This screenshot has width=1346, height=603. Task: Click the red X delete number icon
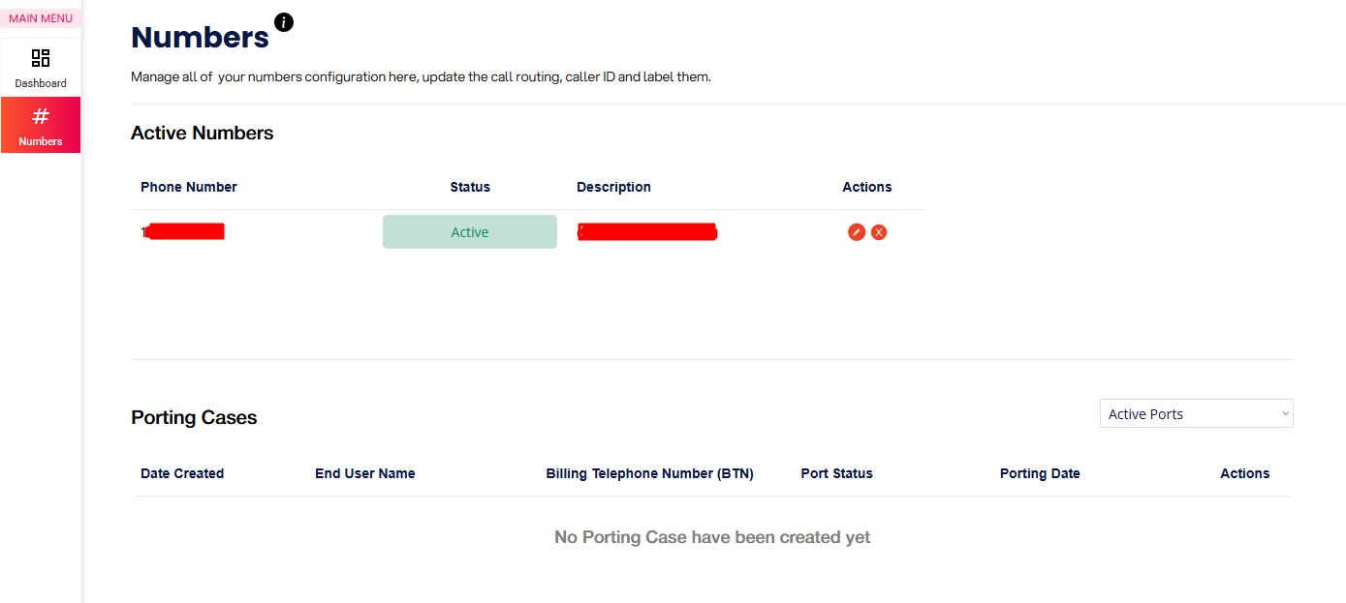click(x=879, y=232)
